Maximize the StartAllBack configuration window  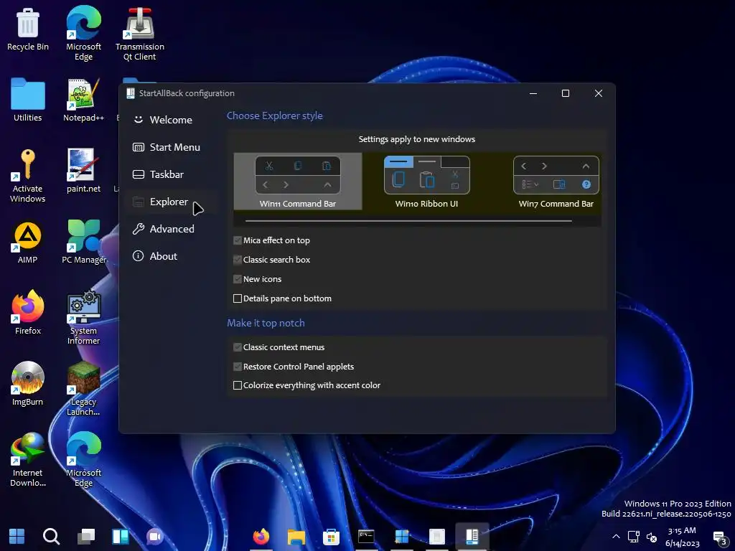pos(566,93)
